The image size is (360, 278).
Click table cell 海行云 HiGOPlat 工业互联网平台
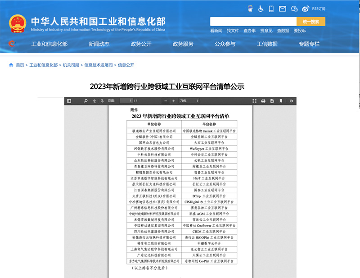(209, 237)
